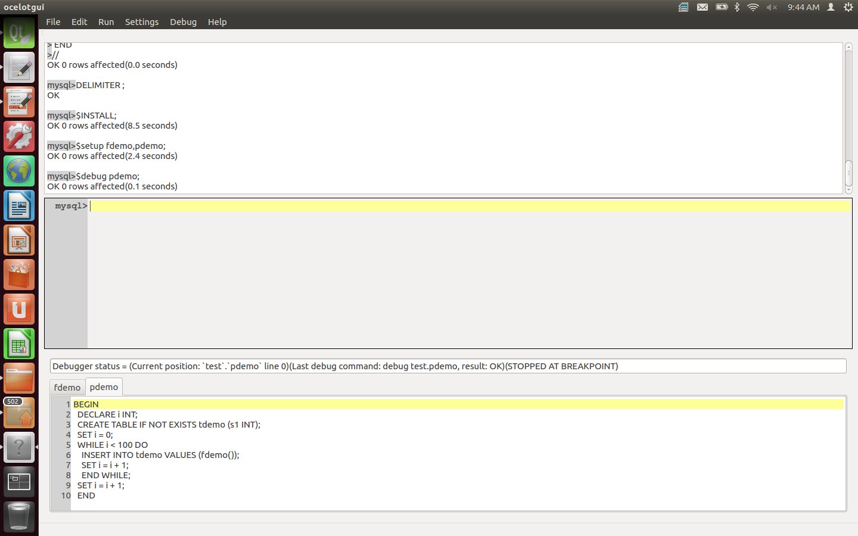858x536 pixels.
Task: Launch the Ubuntu One dock icon
Action: [x=19, y=309]
